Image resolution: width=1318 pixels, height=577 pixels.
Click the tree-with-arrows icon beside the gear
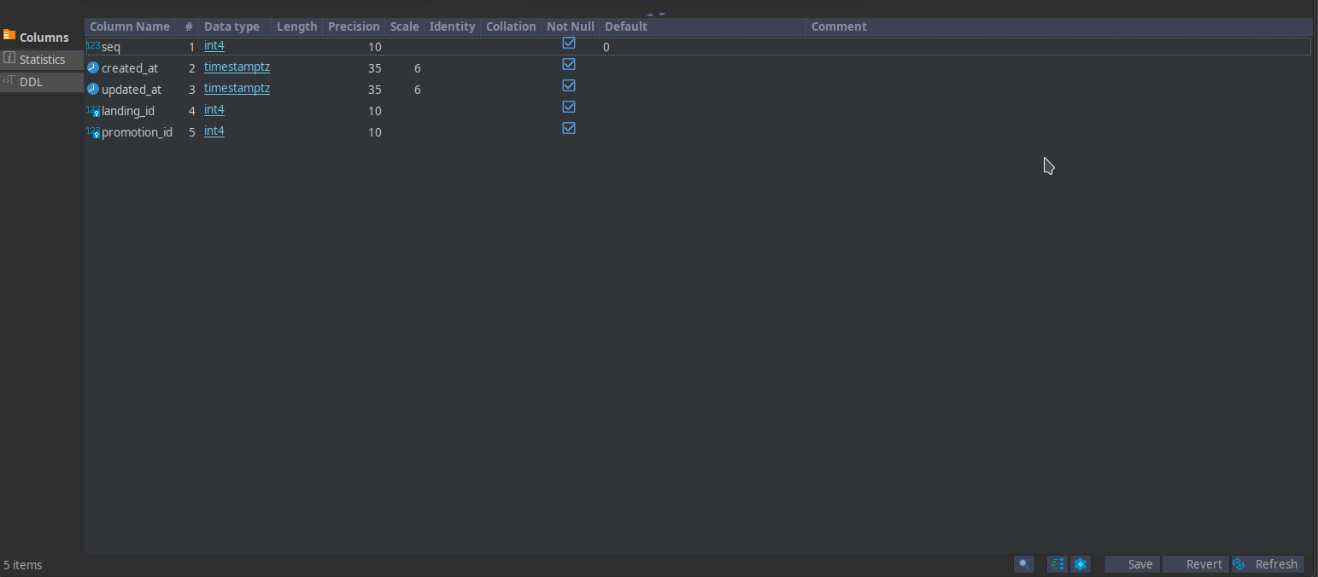click(x=1057, y=564)
